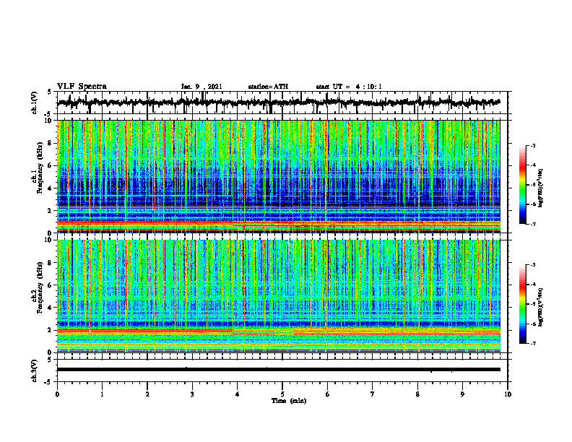The width and height of the screenshot is (572, 442).
Task: Click the "-3" tick on ch.2 colorbar
Action: click(x=533, y=265)
